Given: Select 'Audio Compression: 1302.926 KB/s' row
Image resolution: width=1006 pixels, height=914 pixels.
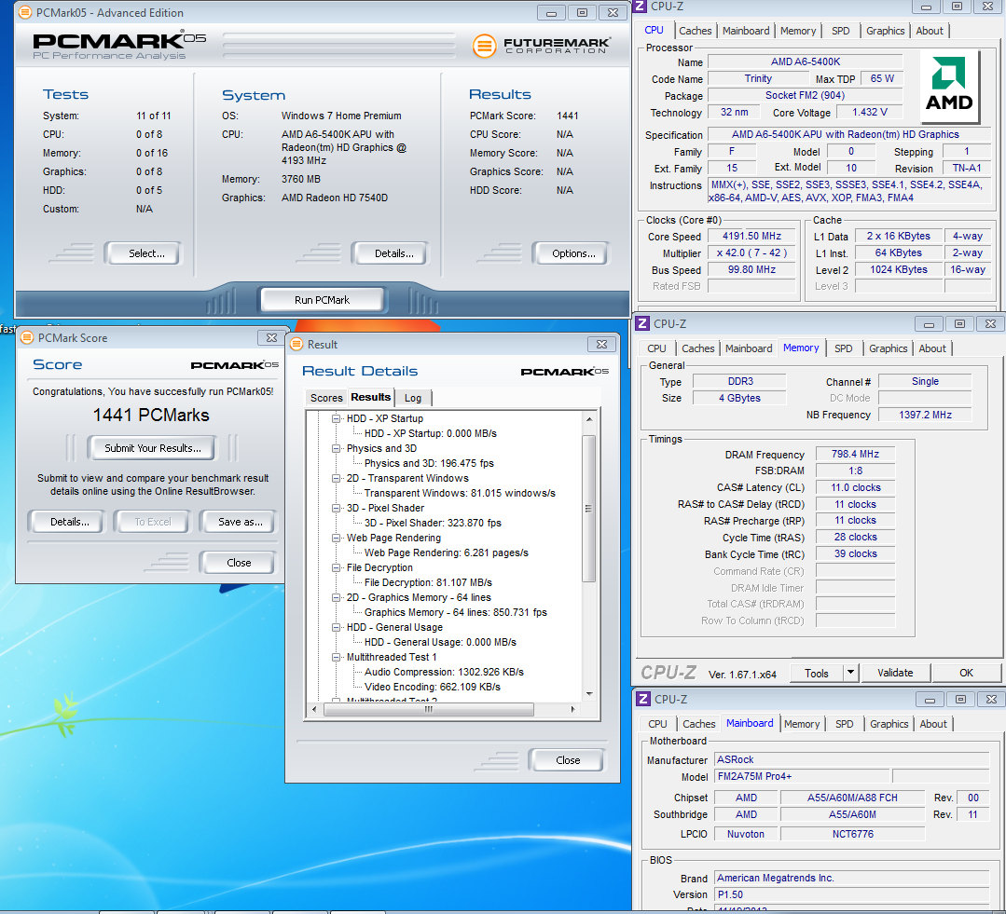Looking at the screenshot, I should [444, 672].
